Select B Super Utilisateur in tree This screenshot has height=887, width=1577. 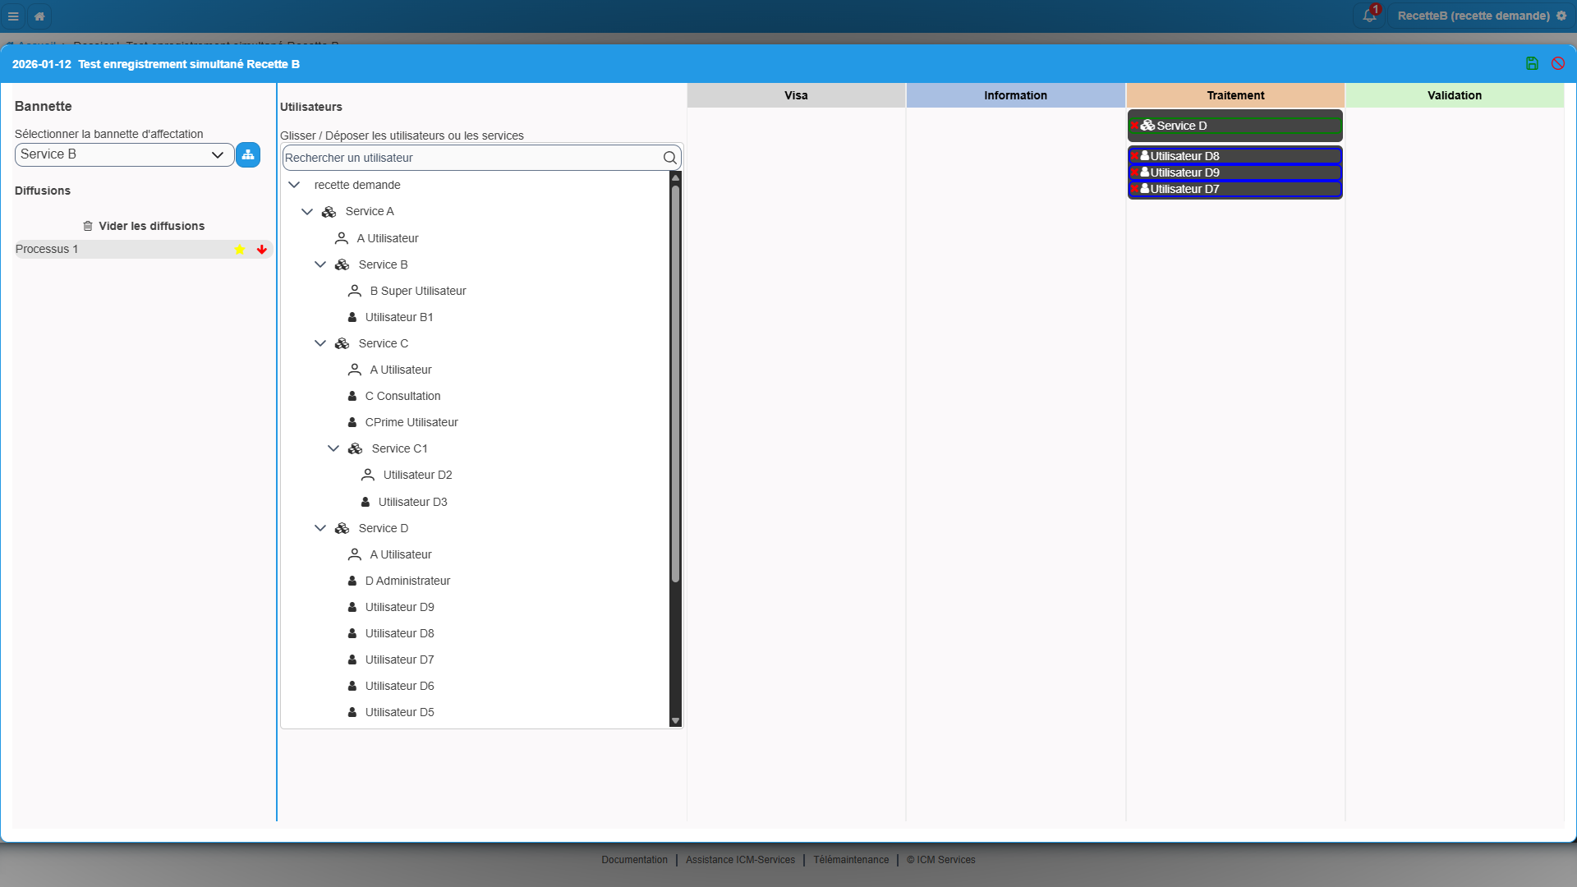pos(418,291)
